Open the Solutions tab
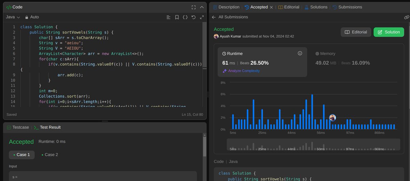The width and height of the screenshot is (410, 181). click(316, 7)
